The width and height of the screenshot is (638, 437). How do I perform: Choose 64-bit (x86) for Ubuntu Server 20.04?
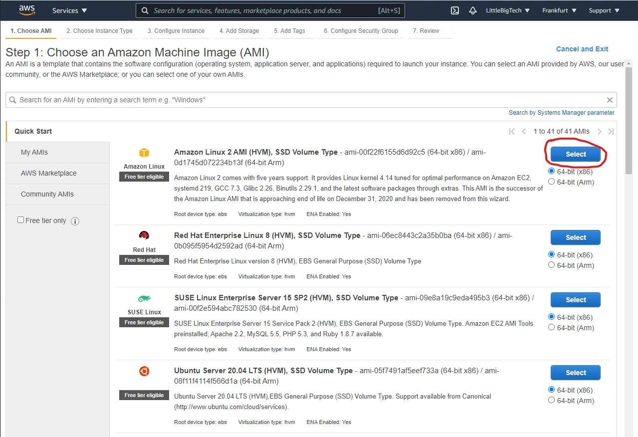pos(551,390)
